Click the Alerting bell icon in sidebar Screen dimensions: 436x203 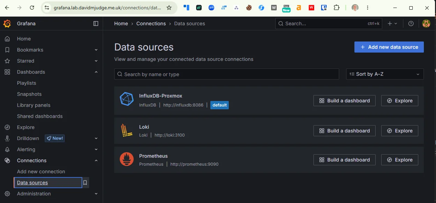point(7,149)
